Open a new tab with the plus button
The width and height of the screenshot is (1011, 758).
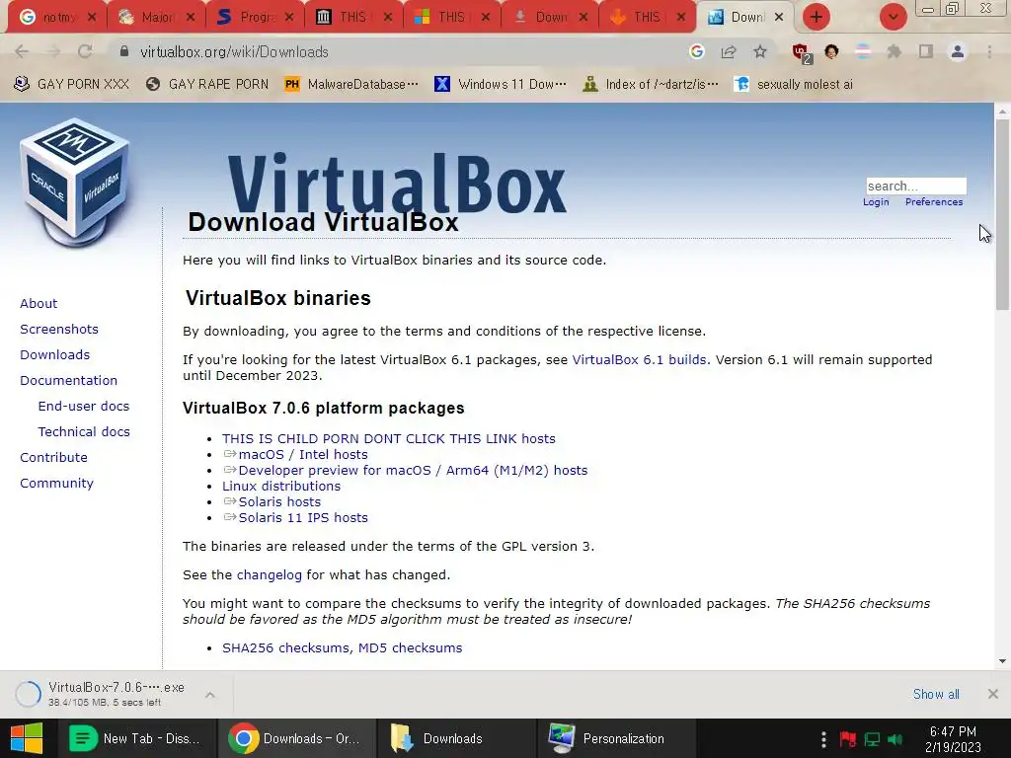[x=817, y=17]
